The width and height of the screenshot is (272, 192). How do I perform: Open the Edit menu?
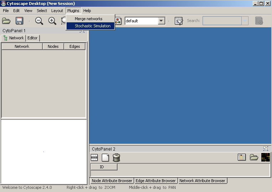16,11
